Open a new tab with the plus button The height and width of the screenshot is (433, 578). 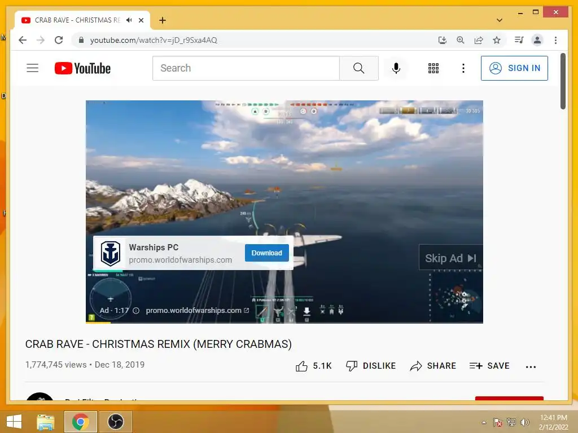pos(162,20)
